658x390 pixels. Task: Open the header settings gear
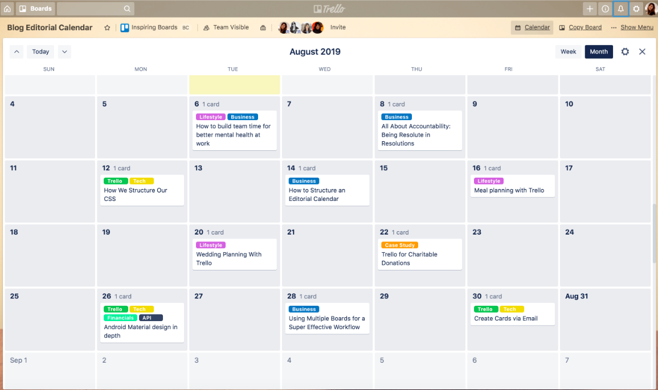[x=636, y=9]
